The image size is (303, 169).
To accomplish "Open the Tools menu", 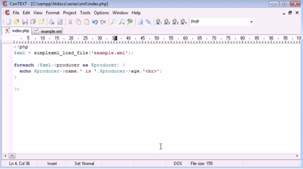I will click(x=85, y=13).
